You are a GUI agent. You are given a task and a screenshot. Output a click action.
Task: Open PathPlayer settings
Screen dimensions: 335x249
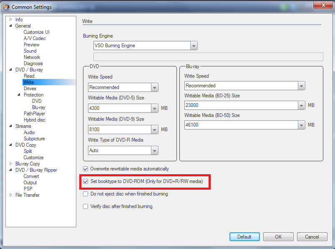pos(34,113)
